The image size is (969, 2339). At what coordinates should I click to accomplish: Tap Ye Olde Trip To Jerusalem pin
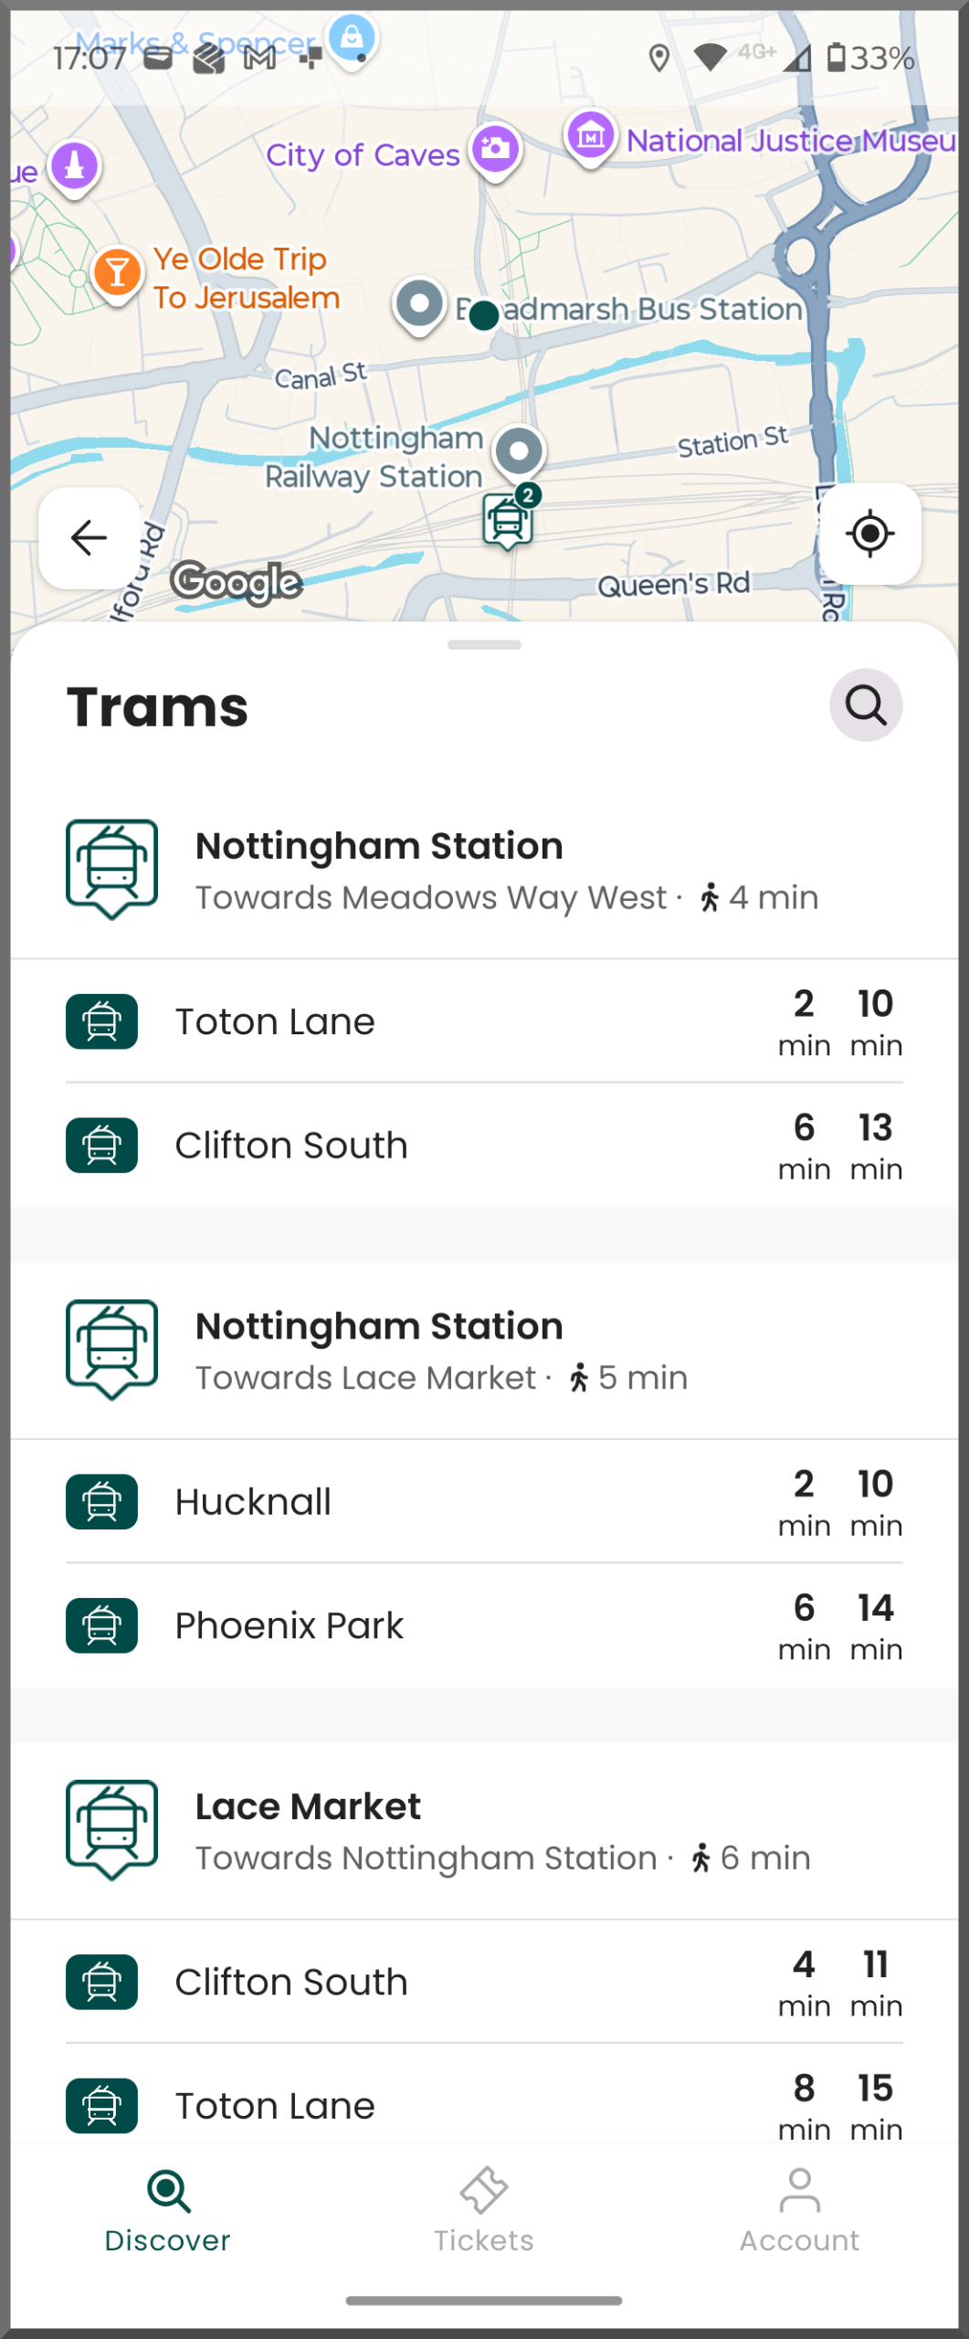click(x=118, y=271)
